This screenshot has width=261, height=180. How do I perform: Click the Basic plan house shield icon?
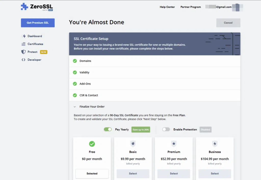tap(133, 144)
